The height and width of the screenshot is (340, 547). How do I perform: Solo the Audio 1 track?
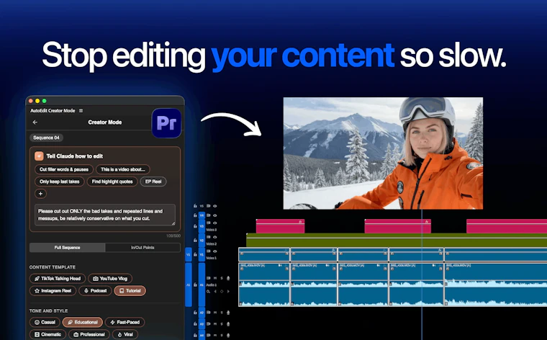[x=222, y=278]
